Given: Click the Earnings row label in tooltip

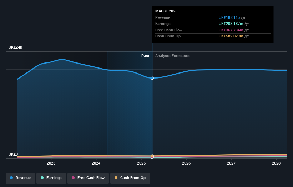Looking at the screenshot, I should point(163,24).
